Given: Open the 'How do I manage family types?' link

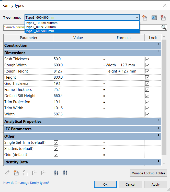Looking at the screenshot, I should tap(26, 183).
